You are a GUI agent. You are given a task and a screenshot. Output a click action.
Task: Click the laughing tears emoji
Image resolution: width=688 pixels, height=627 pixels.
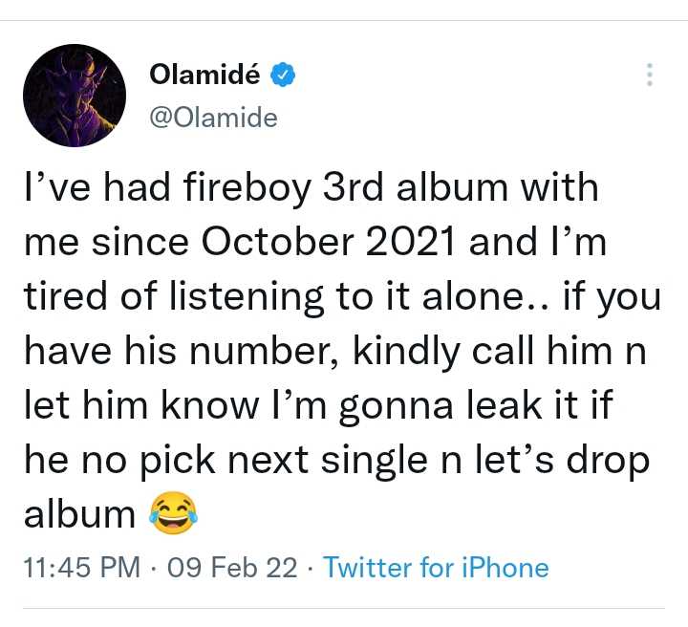[173, 516]
